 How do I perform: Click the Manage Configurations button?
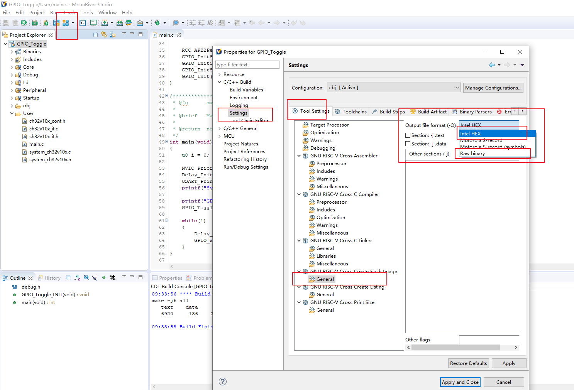coord(493,88)
